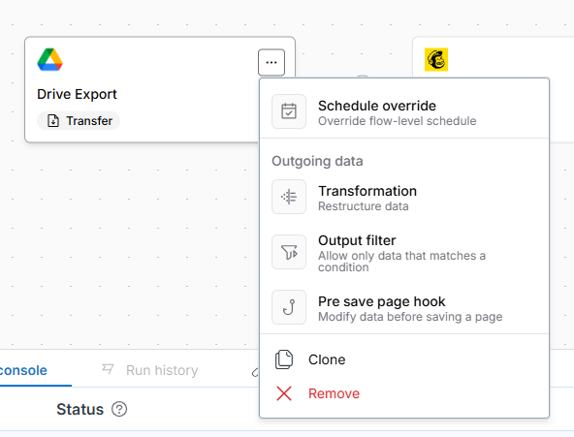Select Schedule override menu entry

pos(404,111)
